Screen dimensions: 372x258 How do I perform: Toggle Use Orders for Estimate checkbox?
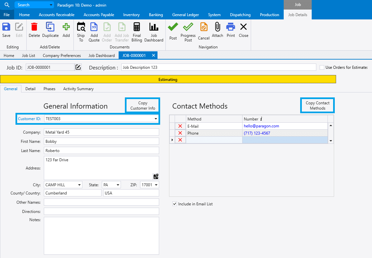322,67
